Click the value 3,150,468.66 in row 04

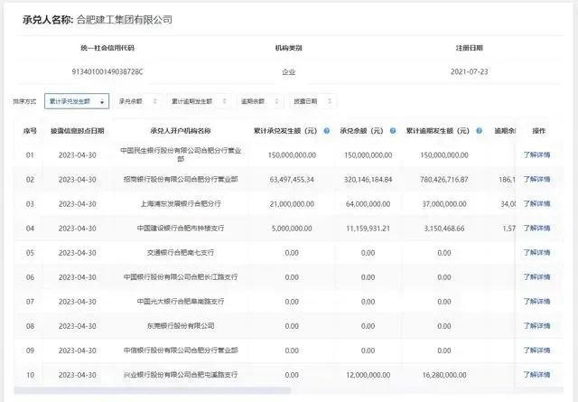(444, 229)
